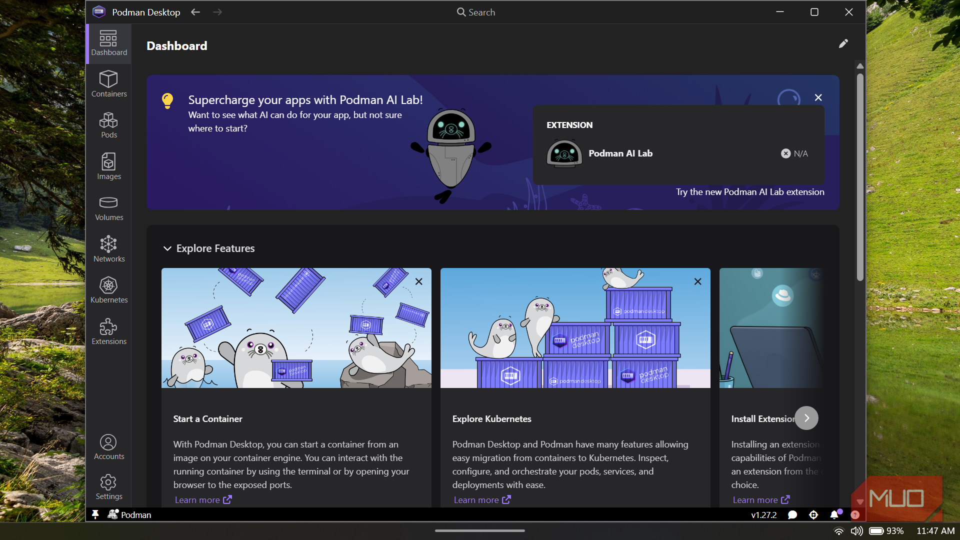Open Learn more for Install Extensions
Screen dimensions: 960x540
click(761, 500)
